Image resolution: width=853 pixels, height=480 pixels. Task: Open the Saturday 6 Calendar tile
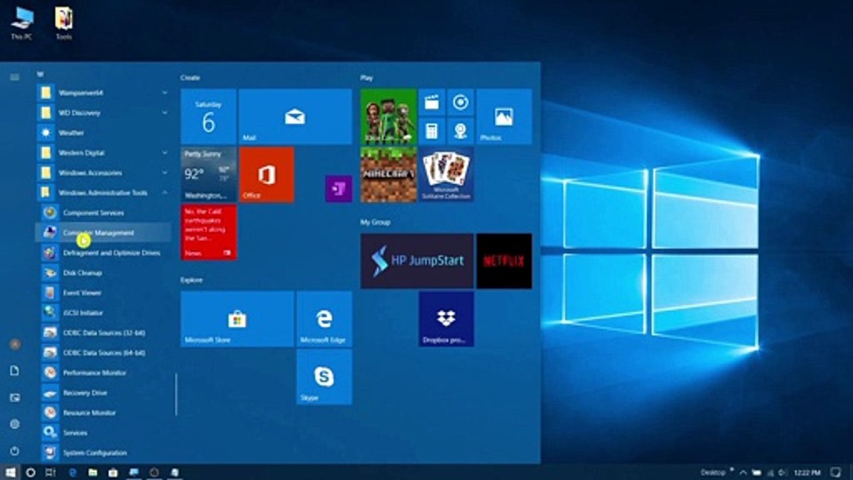[x=209, y=117]
